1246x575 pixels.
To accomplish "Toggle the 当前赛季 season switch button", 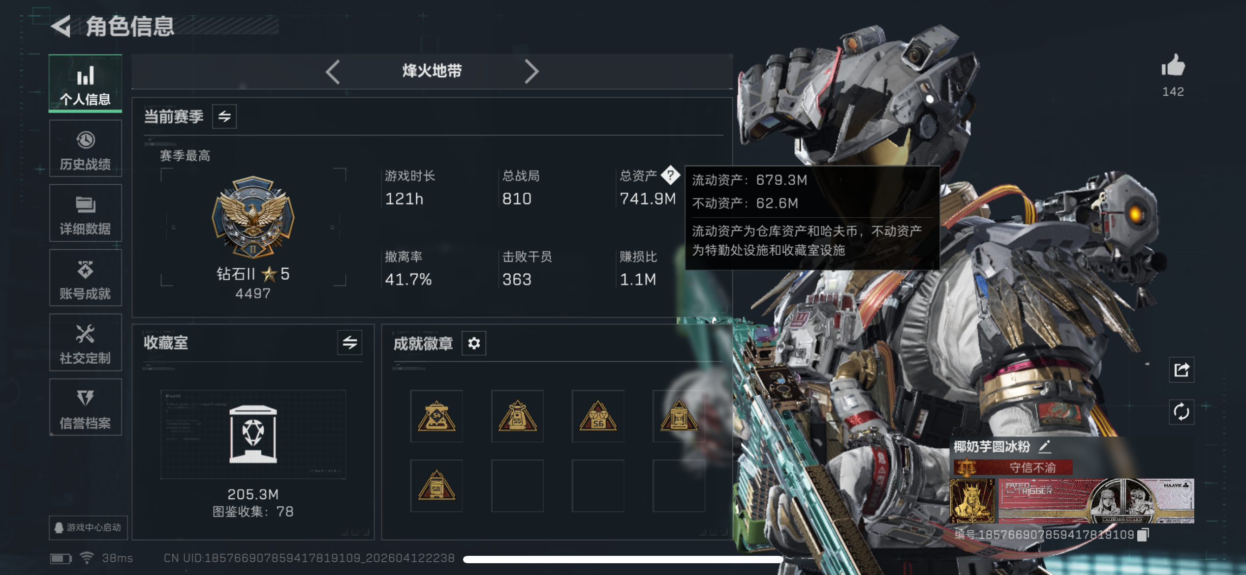I will 224,116.
